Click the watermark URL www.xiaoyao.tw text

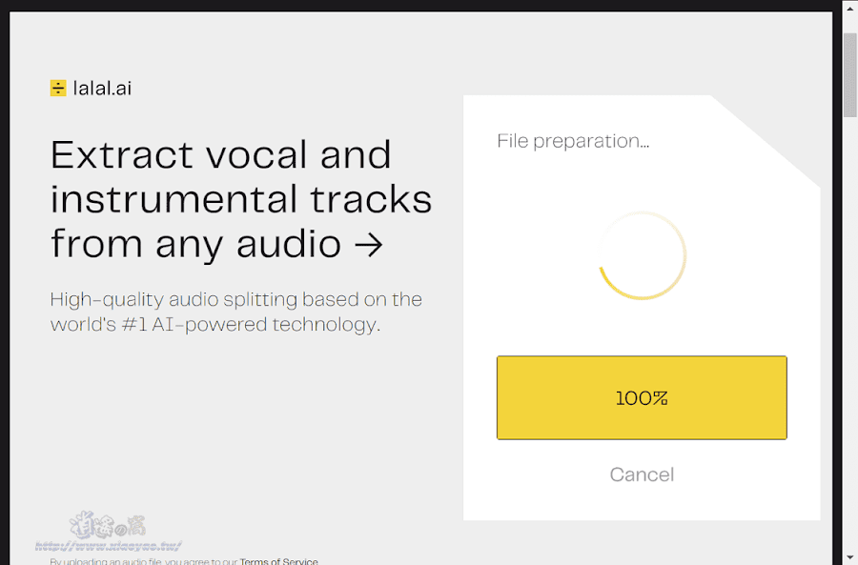pos(108,546)
